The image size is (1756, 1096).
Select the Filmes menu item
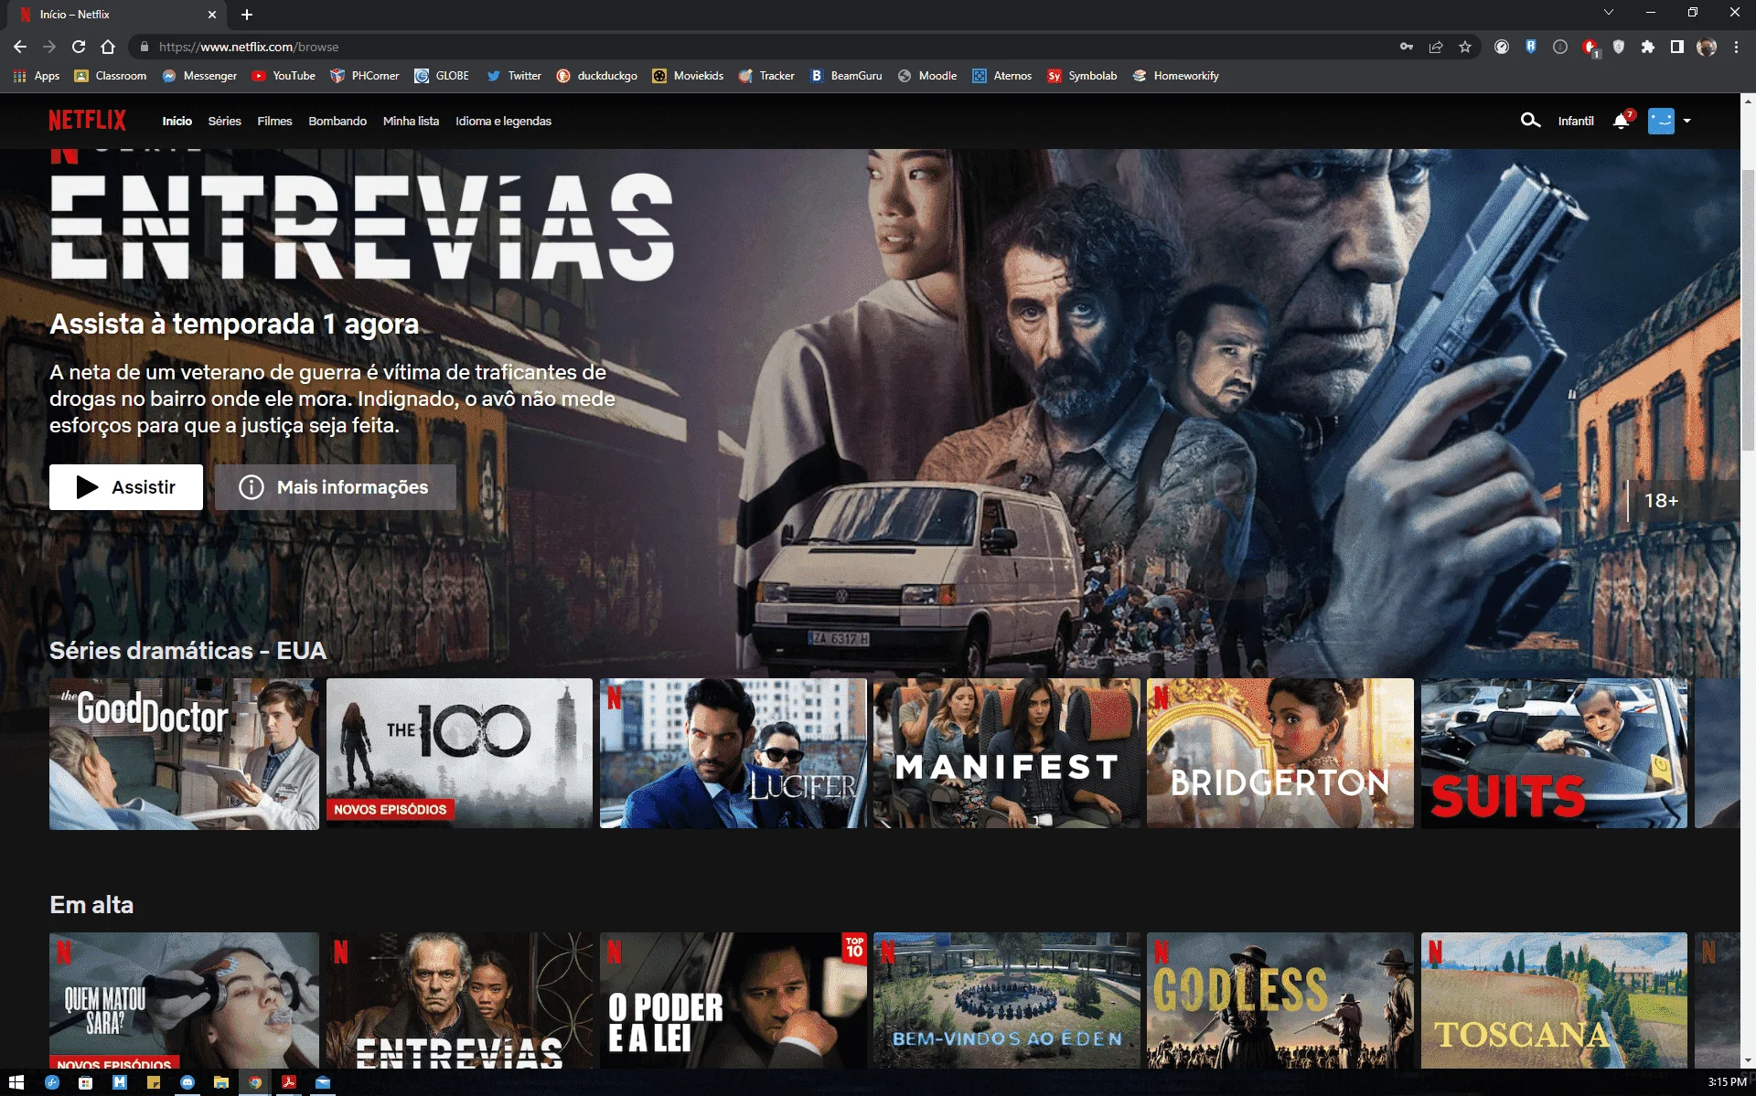coord(274,121)
